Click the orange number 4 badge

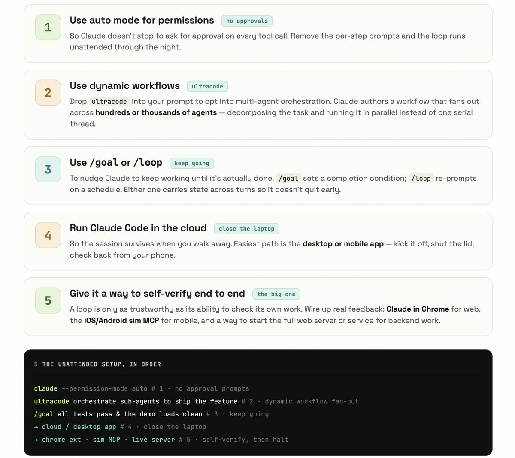point(48,235)
